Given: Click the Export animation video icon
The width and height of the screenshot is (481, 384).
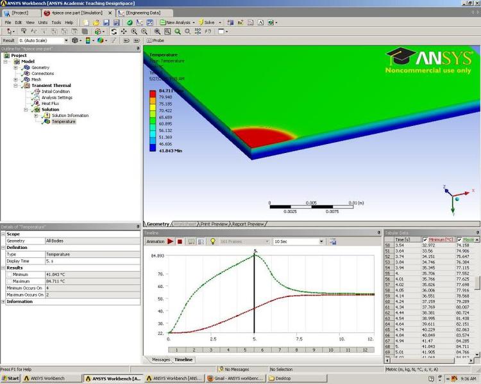Looking at the screenshot, I should click(333, 242).
